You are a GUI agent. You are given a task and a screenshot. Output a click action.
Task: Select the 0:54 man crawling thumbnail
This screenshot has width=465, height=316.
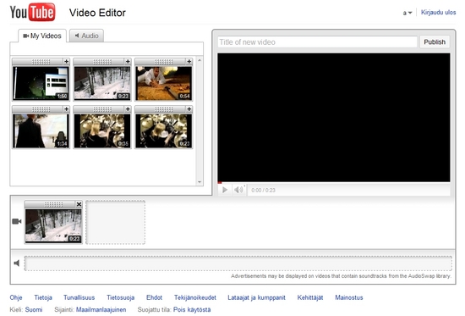coord(164,83)
